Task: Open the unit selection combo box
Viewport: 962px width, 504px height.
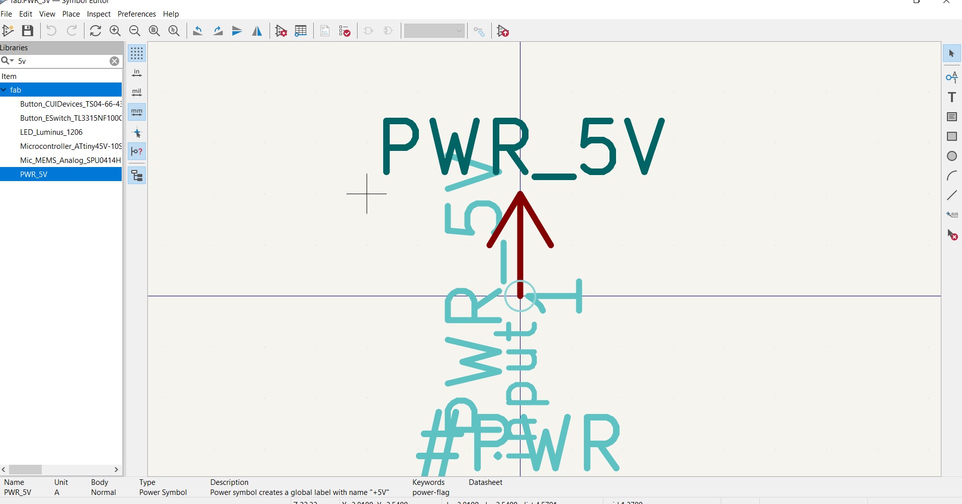Action: pos(434,31)
